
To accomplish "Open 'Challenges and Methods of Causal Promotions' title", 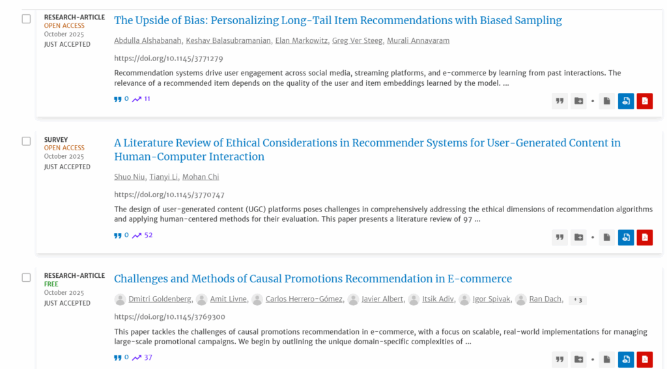I will [313, 279].
